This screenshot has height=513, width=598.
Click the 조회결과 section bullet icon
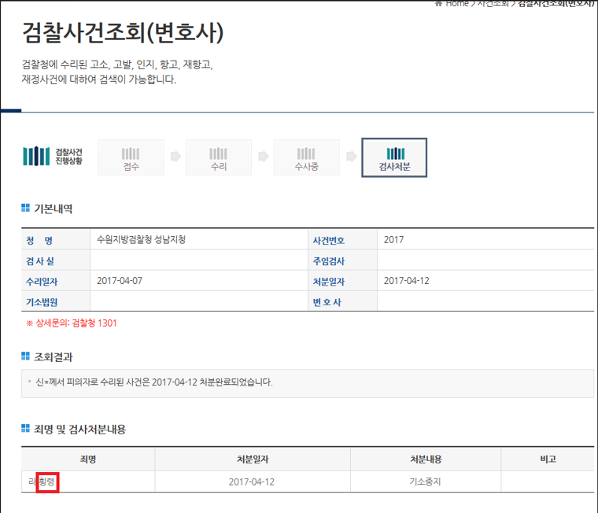[x=26, y=357]
